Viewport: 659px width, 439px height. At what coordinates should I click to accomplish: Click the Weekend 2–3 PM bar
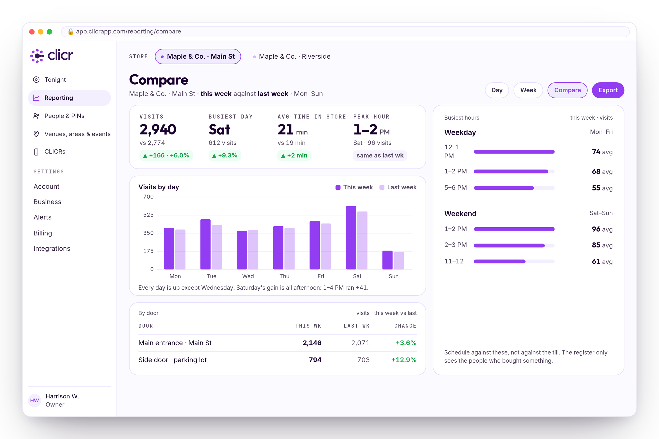(514, 246)
